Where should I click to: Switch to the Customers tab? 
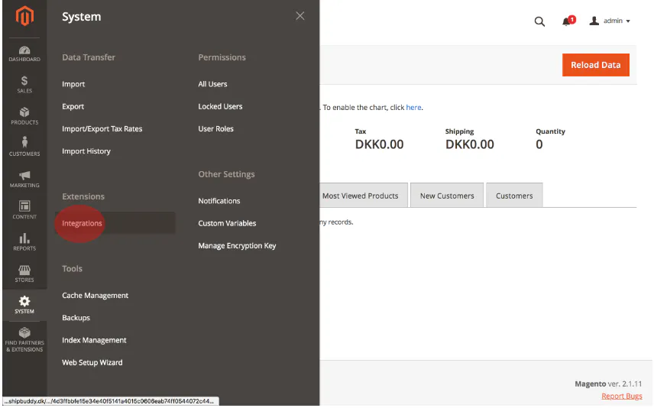(514, 196)
